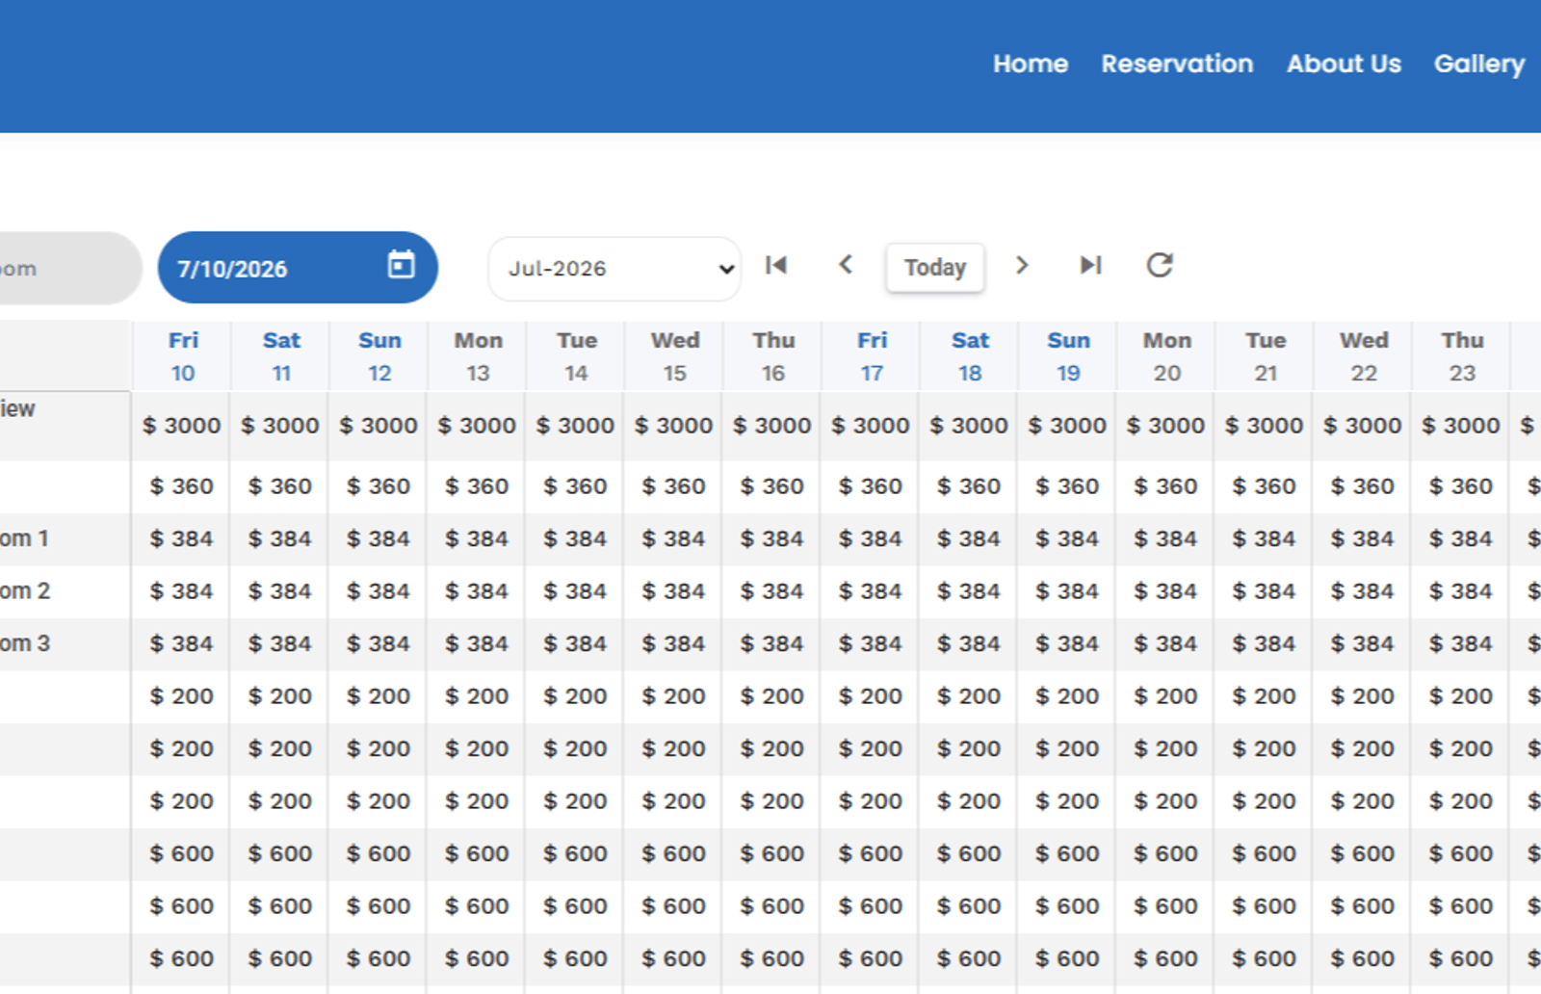Click the $ 384 cell for room 1 under Sun 12
This screenshot has width=1541, height=994.
coord(379,538)
